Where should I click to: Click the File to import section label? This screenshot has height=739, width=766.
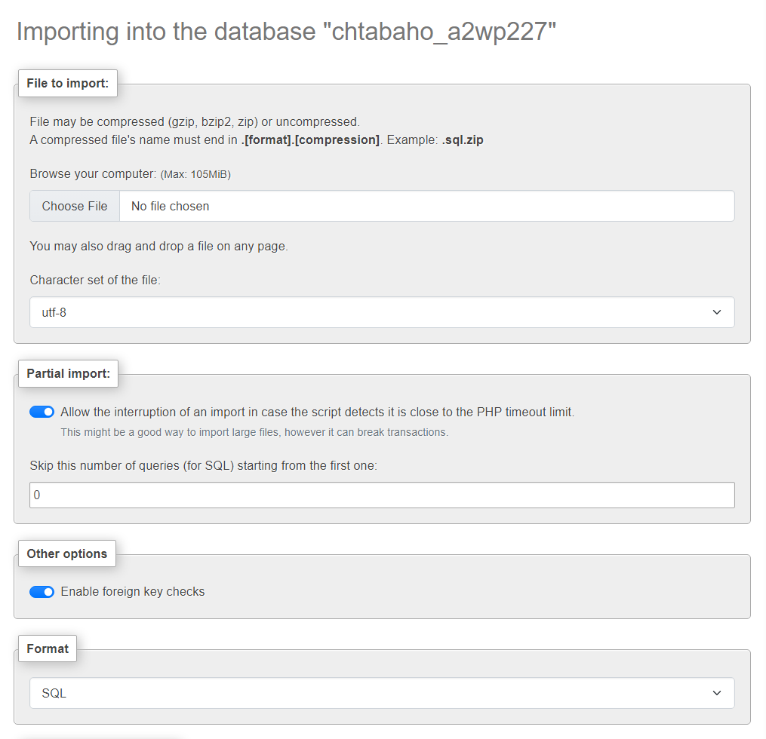coord(67,83)
